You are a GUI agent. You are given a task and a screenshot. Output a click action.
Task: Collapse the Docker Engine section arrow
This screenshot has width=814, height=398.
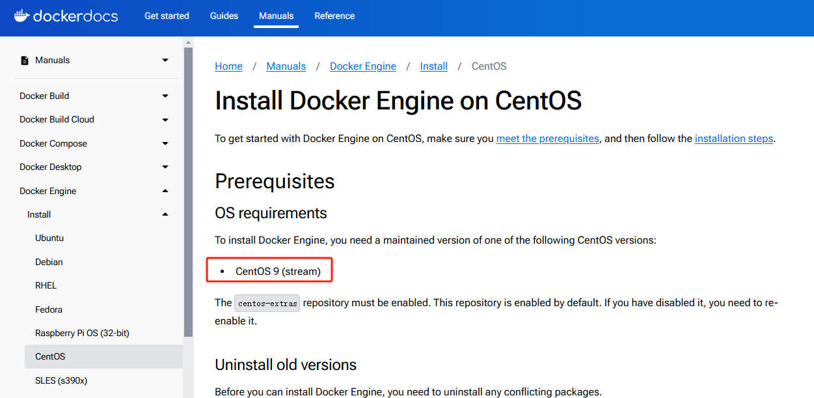pyautogui.click(x=165, y=191)
